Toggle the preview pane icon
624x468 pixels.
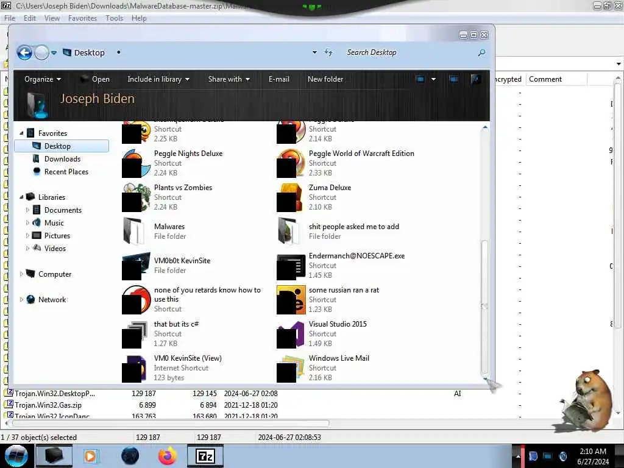point(453,79)
